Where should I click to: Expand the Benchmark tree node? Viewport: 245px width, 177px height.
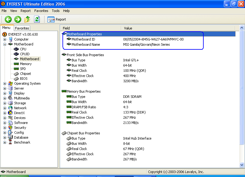[5, 142]
